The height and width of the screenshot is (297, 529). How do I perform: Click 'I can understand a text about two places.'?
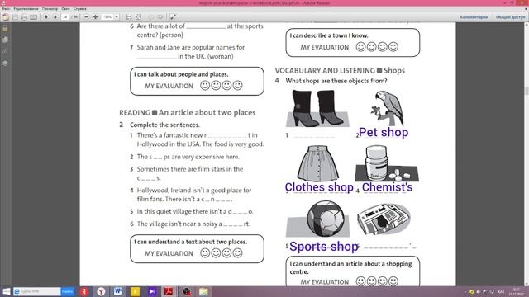click(x=191, y=242)
